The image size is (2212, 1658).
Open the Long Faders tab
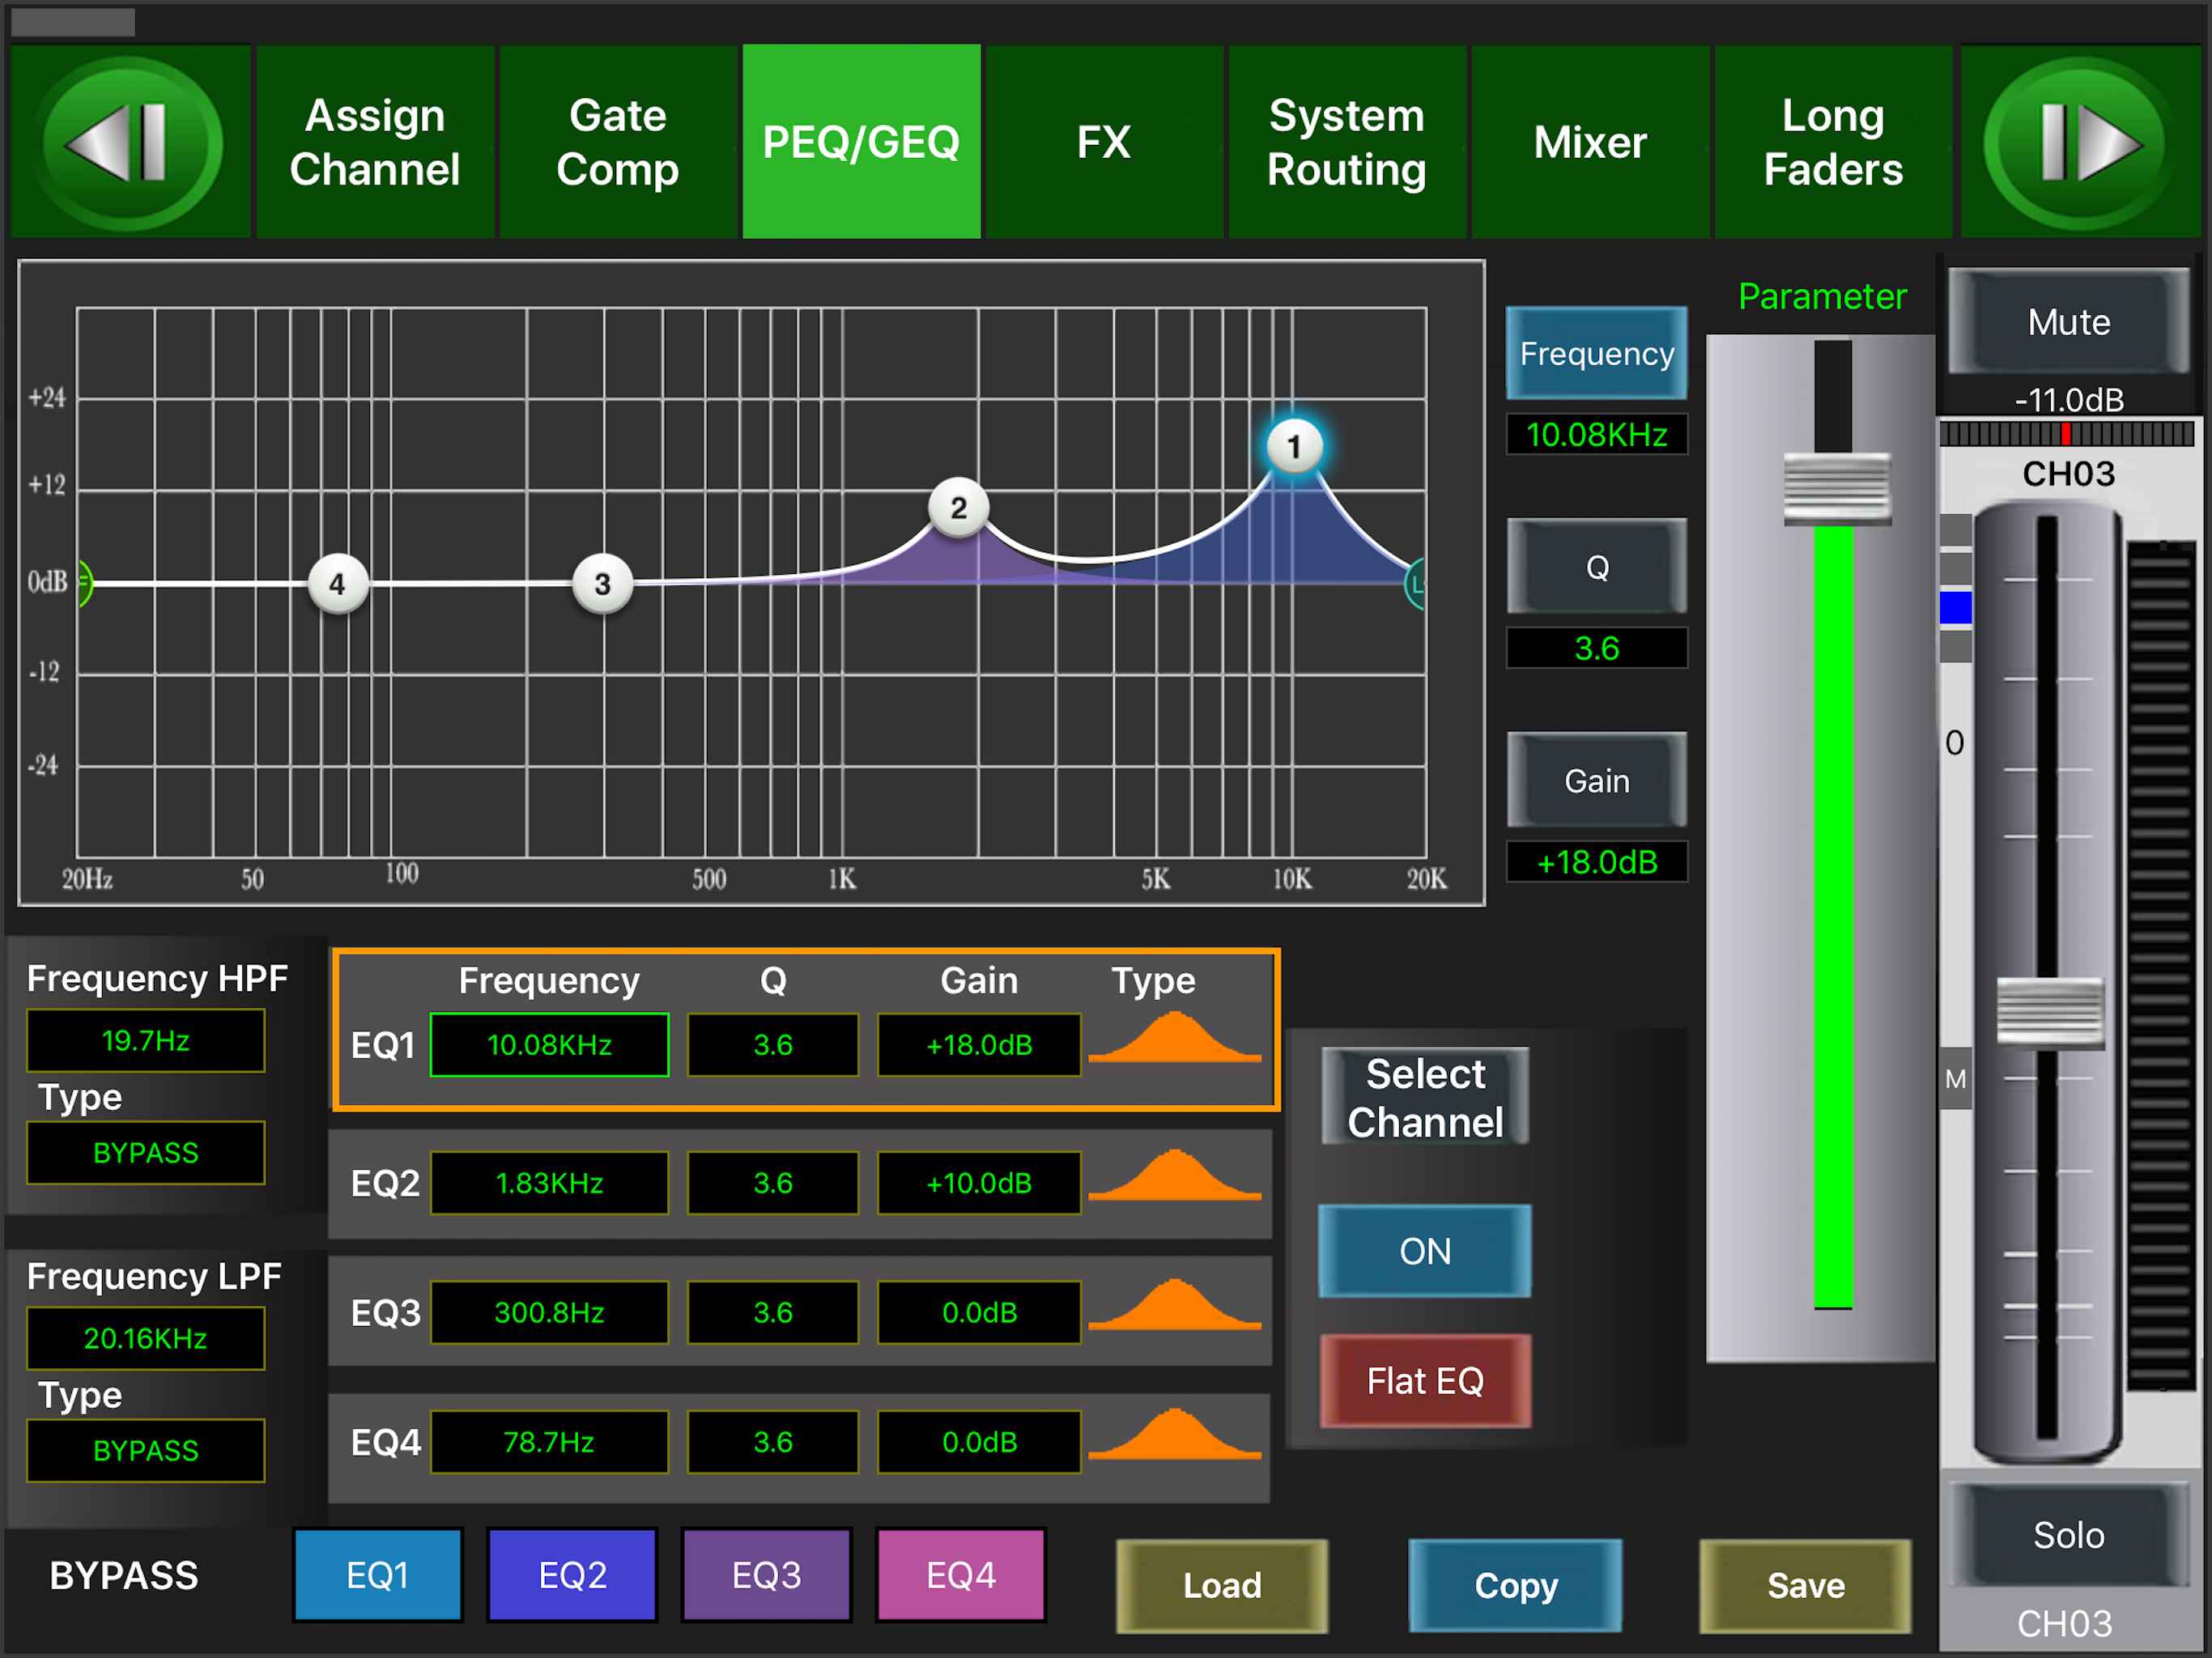pyautogui.click(x=1833, y=142)
